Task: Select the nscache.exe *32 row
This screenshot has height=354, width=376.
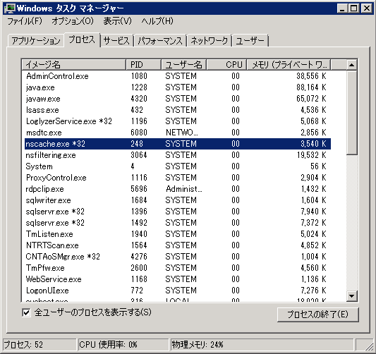Action: click(178, 144)
